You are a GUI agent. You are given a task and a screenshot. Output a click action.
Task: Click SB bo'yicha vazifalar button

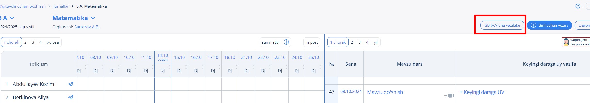click(502, 25)
